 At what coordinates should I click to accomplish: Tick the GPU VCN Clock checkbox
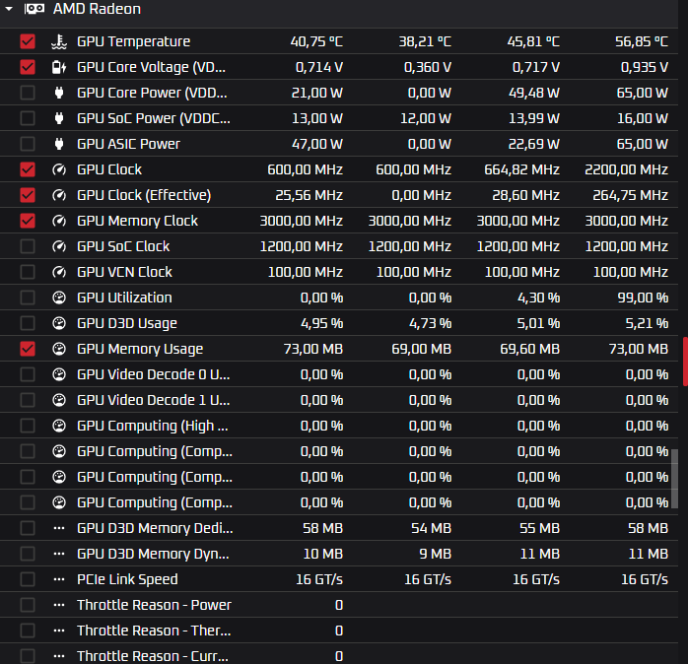28,272
